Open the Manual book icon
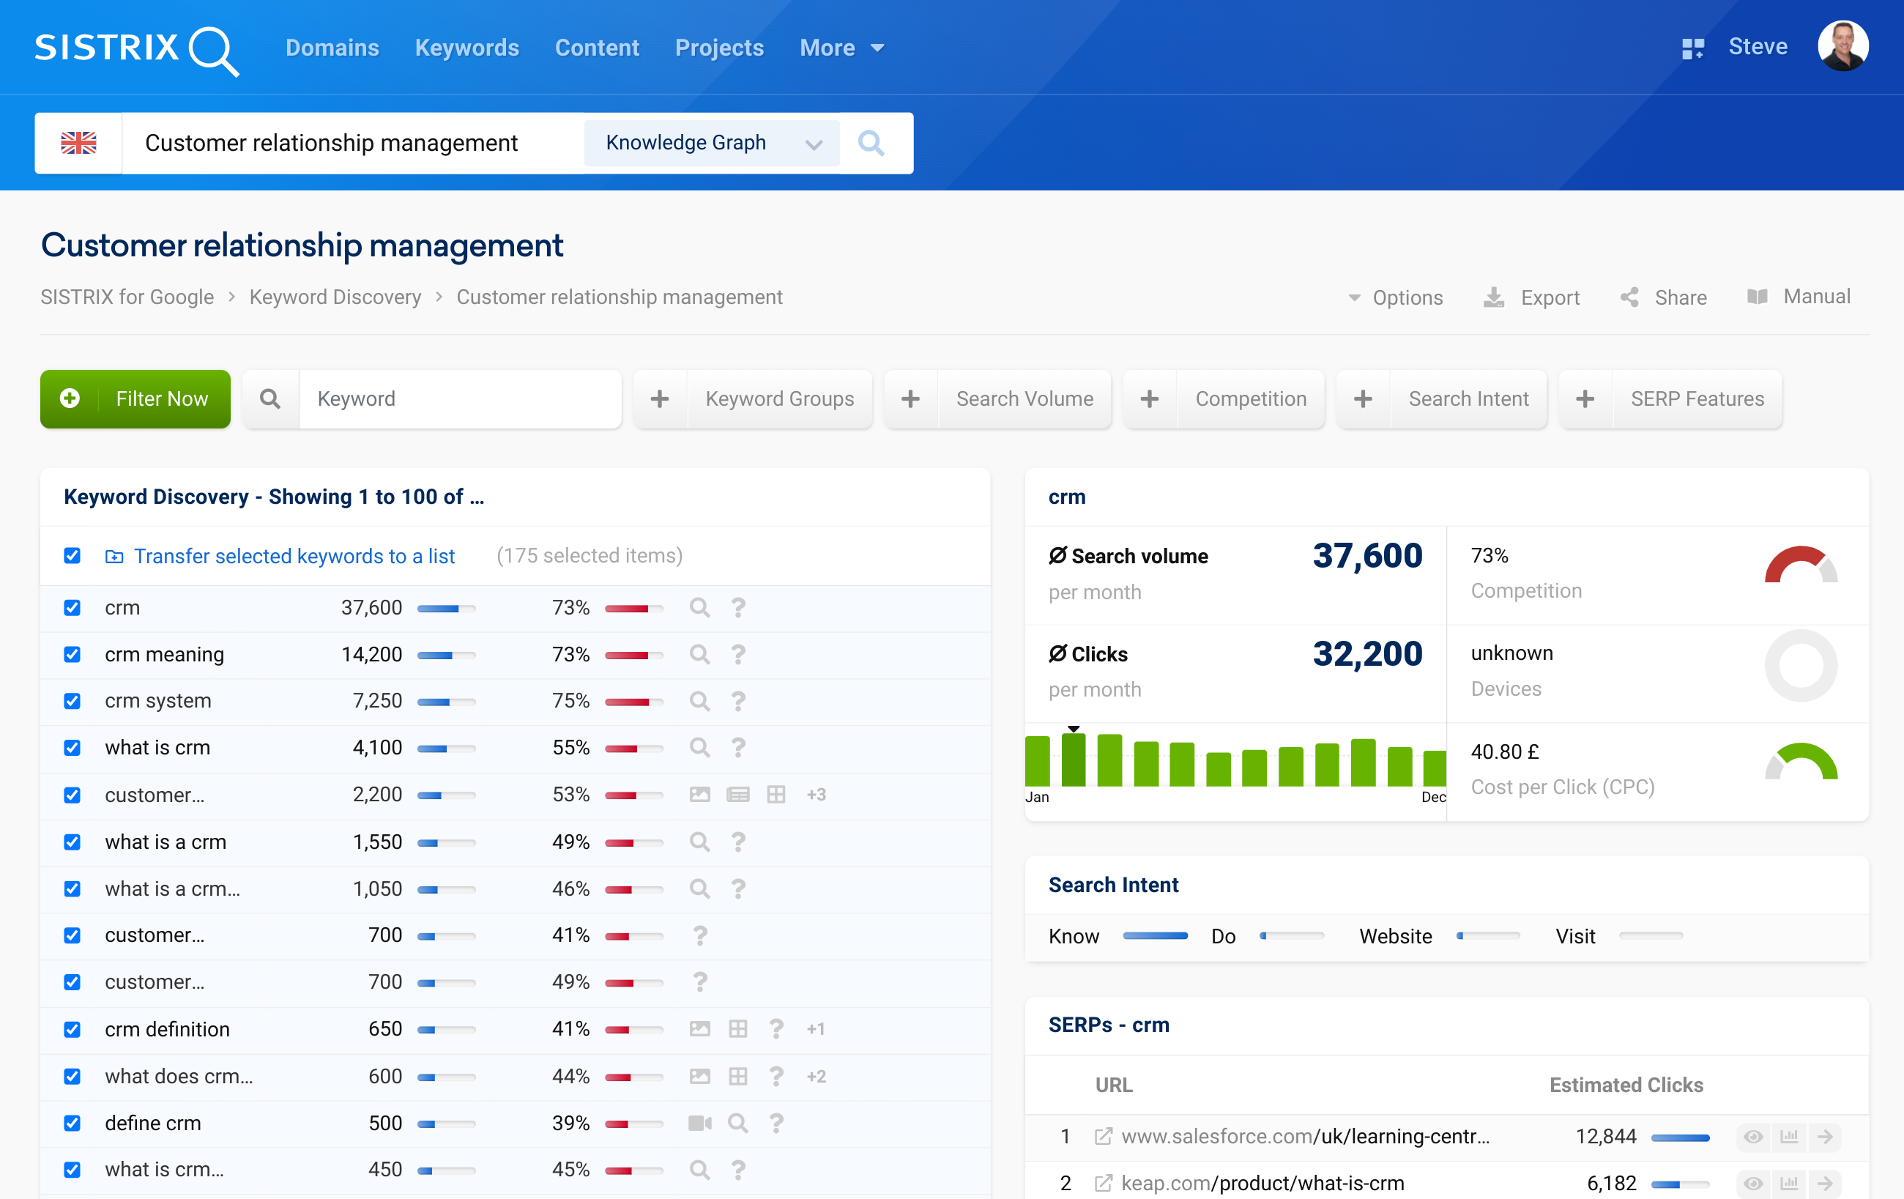Viewport: 1904px width, 1199px height. [1757, 297]
